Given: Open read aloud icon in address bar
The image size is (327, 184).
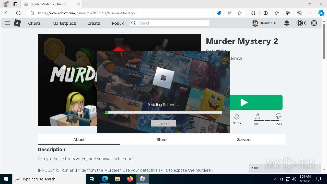Looking at the screenshot, I should (229, 13).
